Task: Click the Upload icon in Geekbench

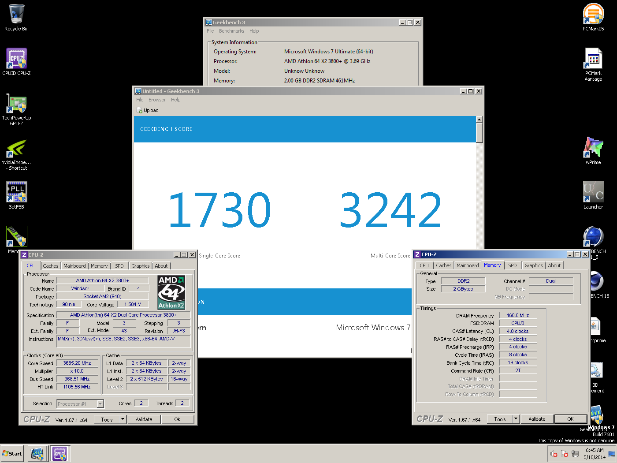Action: click(x=139, y=110)
